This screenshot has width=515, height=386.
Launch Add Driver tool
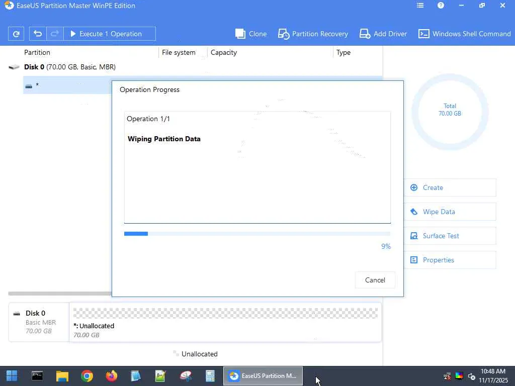tap(383, 34)
